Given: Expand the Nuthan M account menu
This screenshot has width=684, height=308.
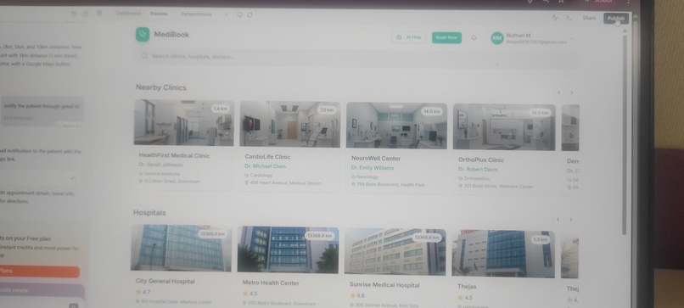Looking at the screenshot, I should [572, 38].
